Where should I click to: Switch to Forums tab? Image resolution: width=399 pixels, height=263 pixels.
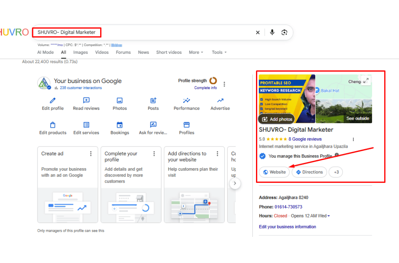pos(123,52)
